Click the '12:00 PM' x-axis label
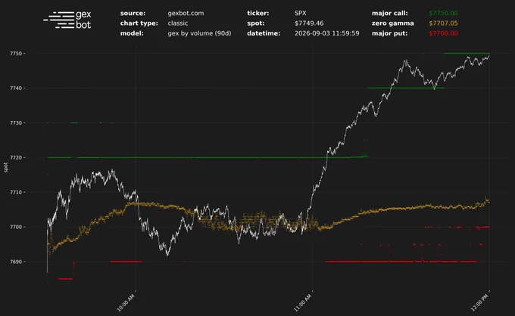 coord(479,303)
